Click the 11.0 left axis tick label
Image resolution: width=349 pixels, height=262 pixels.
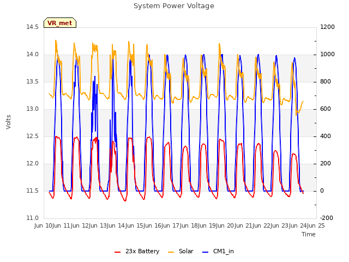coord(32,218)
